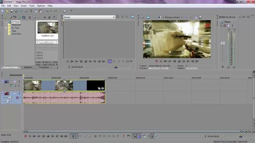Select the audio event on the timeline
Screen dimensions: 255x143
tap(64, 98)
